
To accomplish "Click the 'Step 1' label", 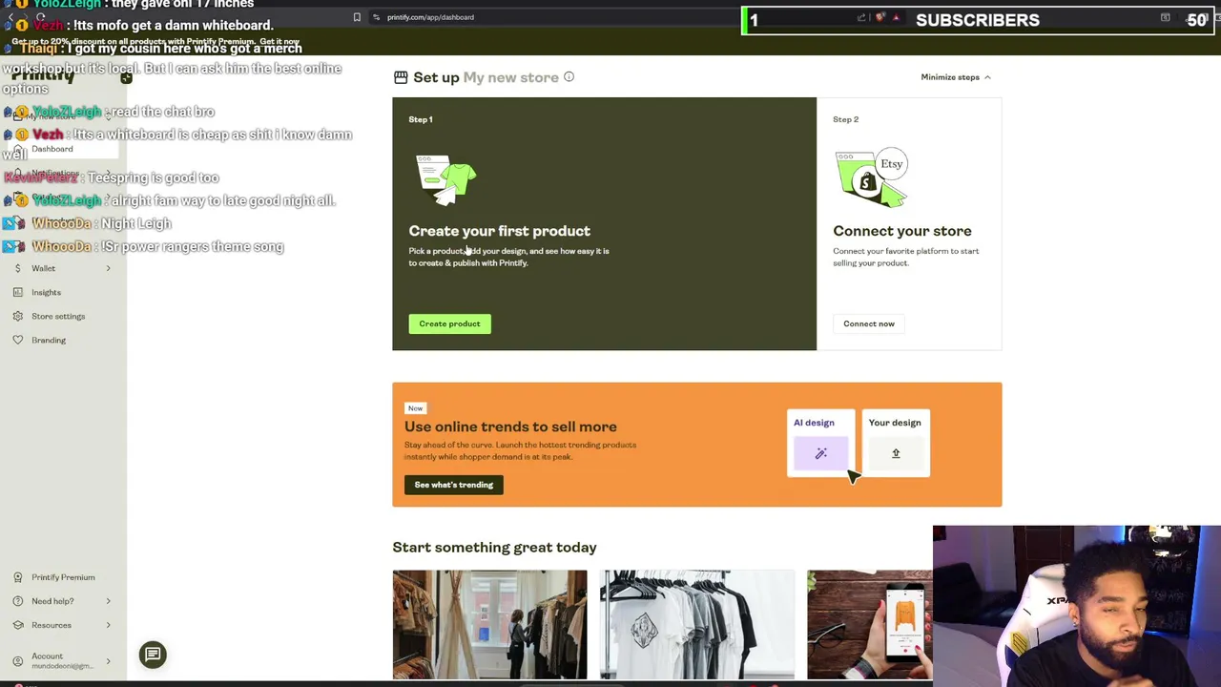I will [421, 119].
